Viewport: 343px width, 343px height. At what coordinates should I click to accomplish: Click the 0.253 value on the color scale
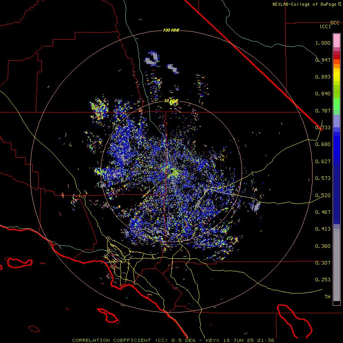323,280
